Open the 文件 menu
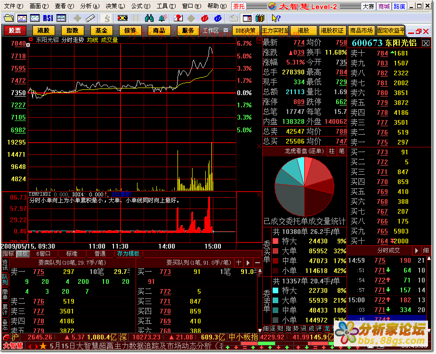The width and height of the screenshot is (436, 354). 14,6
